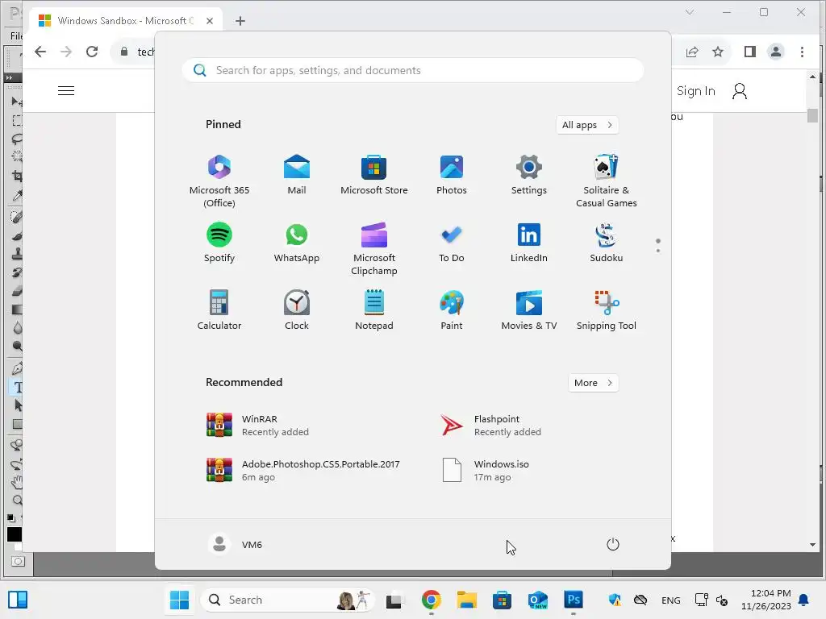Open Movies & TV
The width and height of the screenshot is (826, 619).
tap(529, 310)
